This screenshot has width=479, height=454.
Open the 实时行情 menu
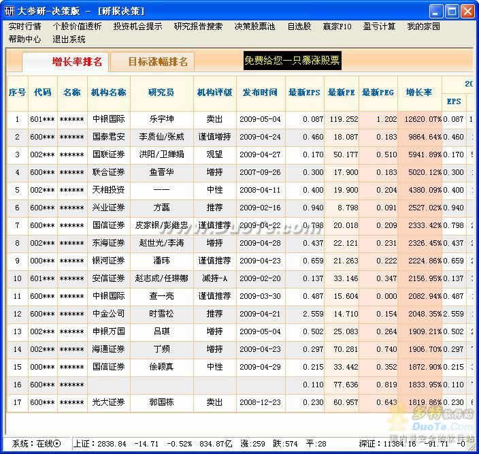click(24, 27)
